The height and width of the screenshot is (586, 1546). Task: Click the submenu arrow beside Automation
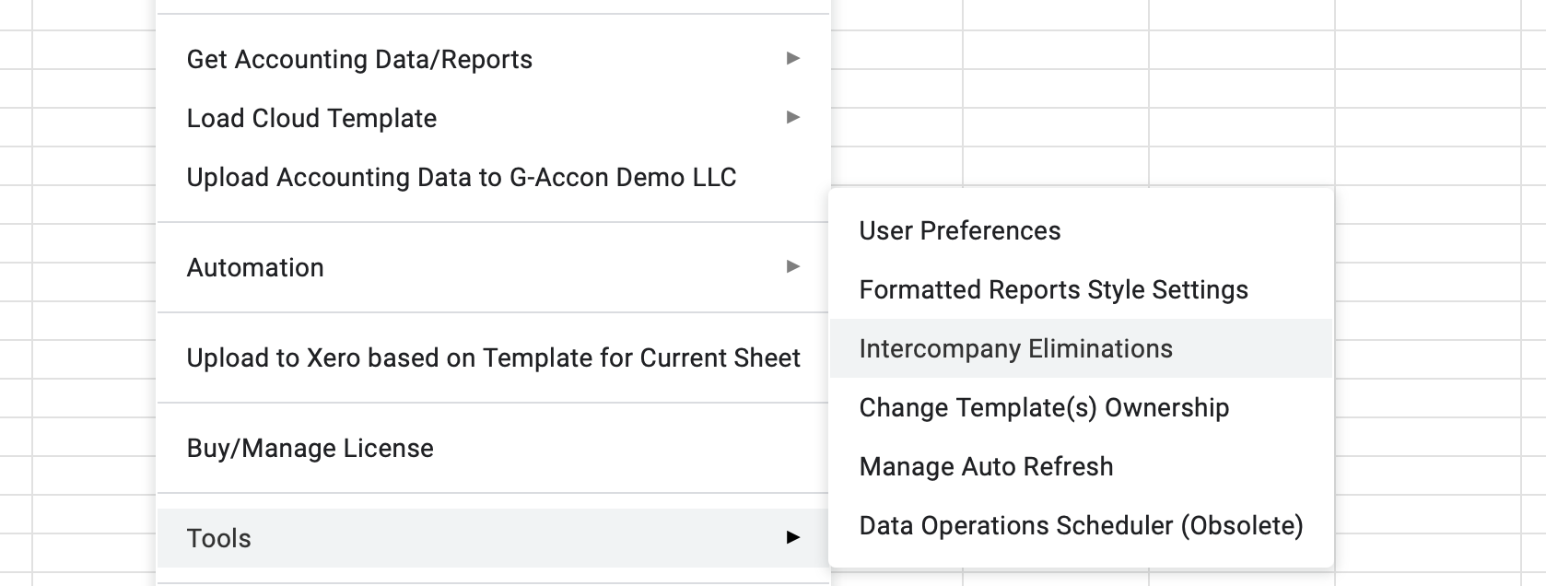[x=792, y=267]
